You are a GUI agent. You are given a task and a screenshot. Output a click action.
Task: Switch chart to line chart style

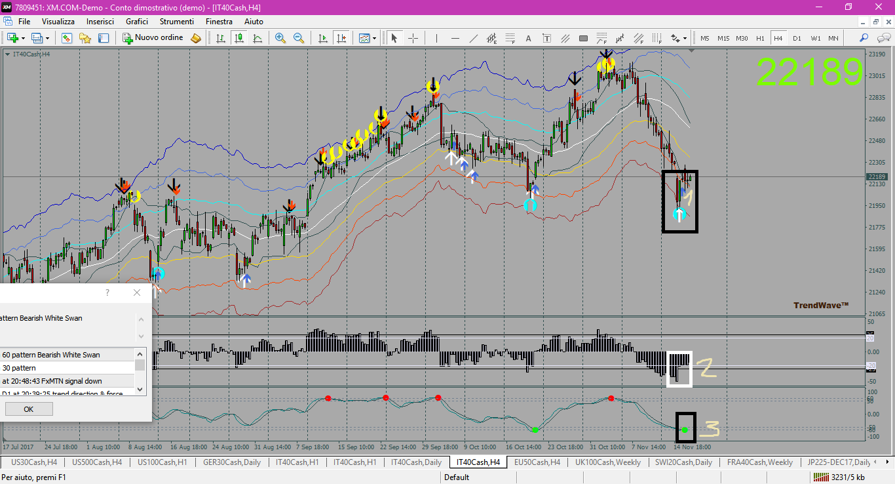point(257,38)
